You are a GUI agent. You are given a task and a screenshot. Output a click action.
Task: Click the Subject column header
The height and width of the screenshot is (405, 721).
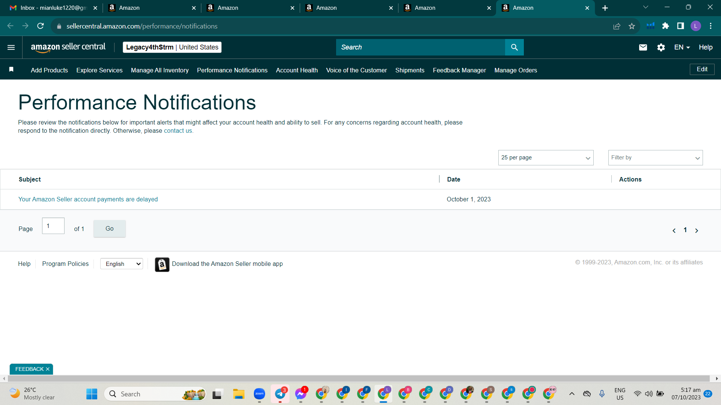pos(30,179)
